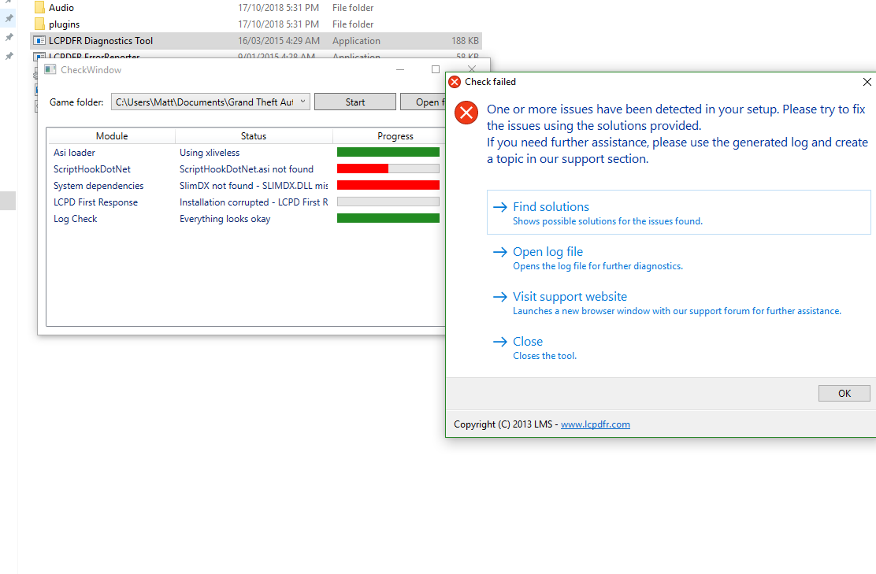The width and height of the screenshot is (876, 574).
Task: Select the plugins folder name in Explorer
Action: (65, 24)
